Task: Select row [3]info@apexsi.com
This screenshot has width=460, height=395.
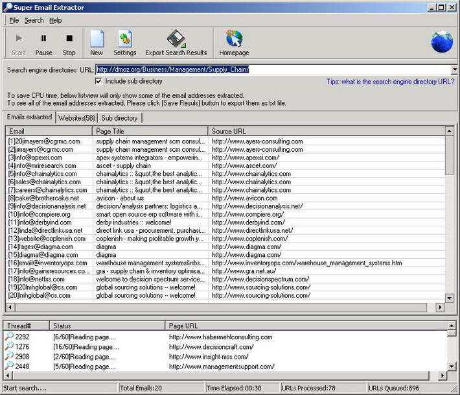Action: 225,158
